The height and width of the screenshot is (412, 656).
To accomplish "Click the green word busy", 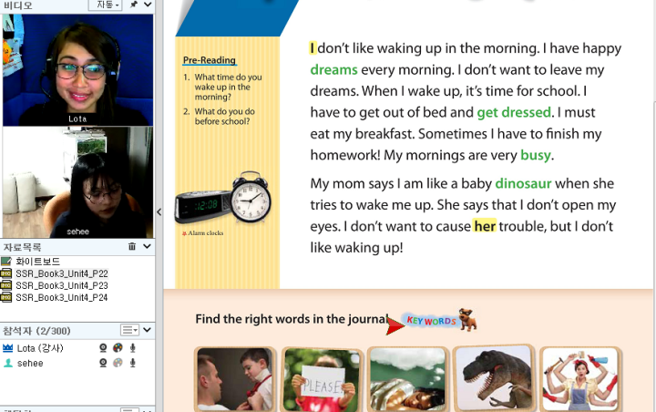I will [536, 155].
